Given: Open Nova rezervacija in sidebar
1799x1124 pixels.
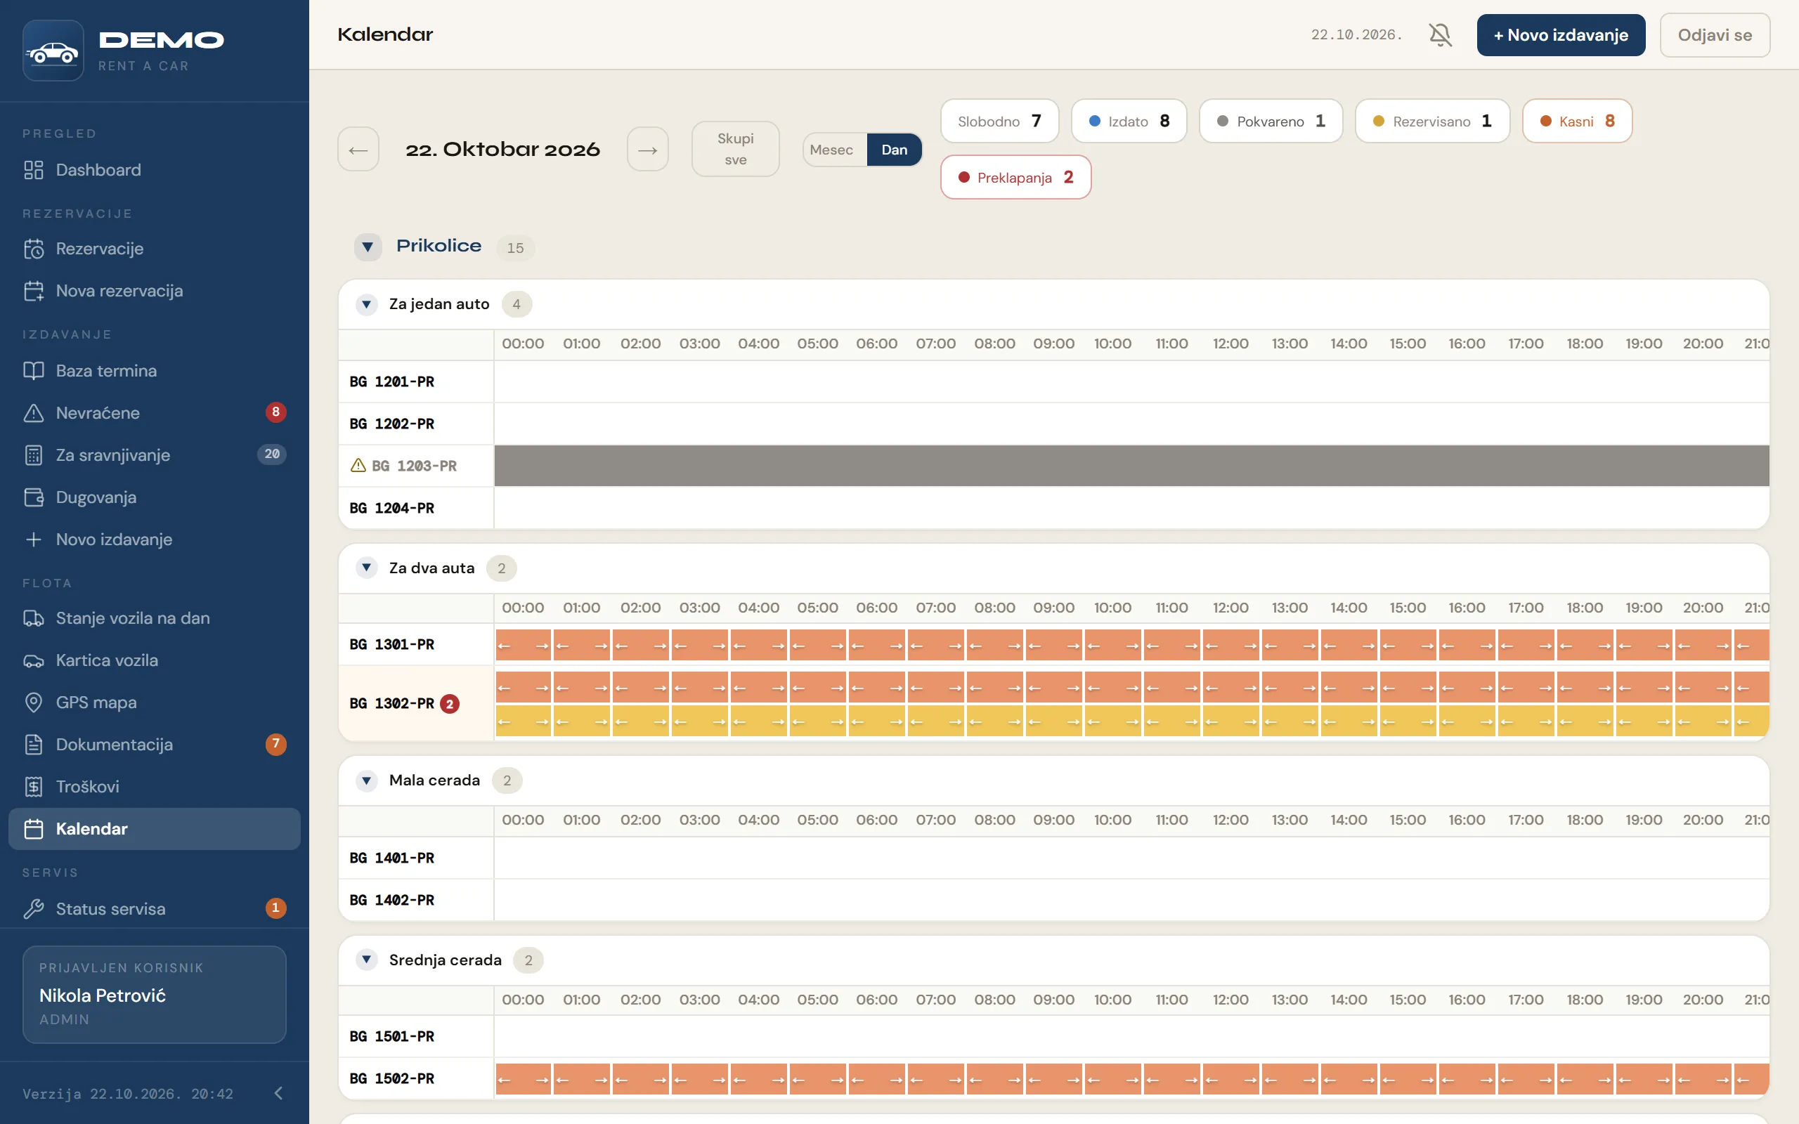Looking at the screenshot, I should tap(155, 291).
